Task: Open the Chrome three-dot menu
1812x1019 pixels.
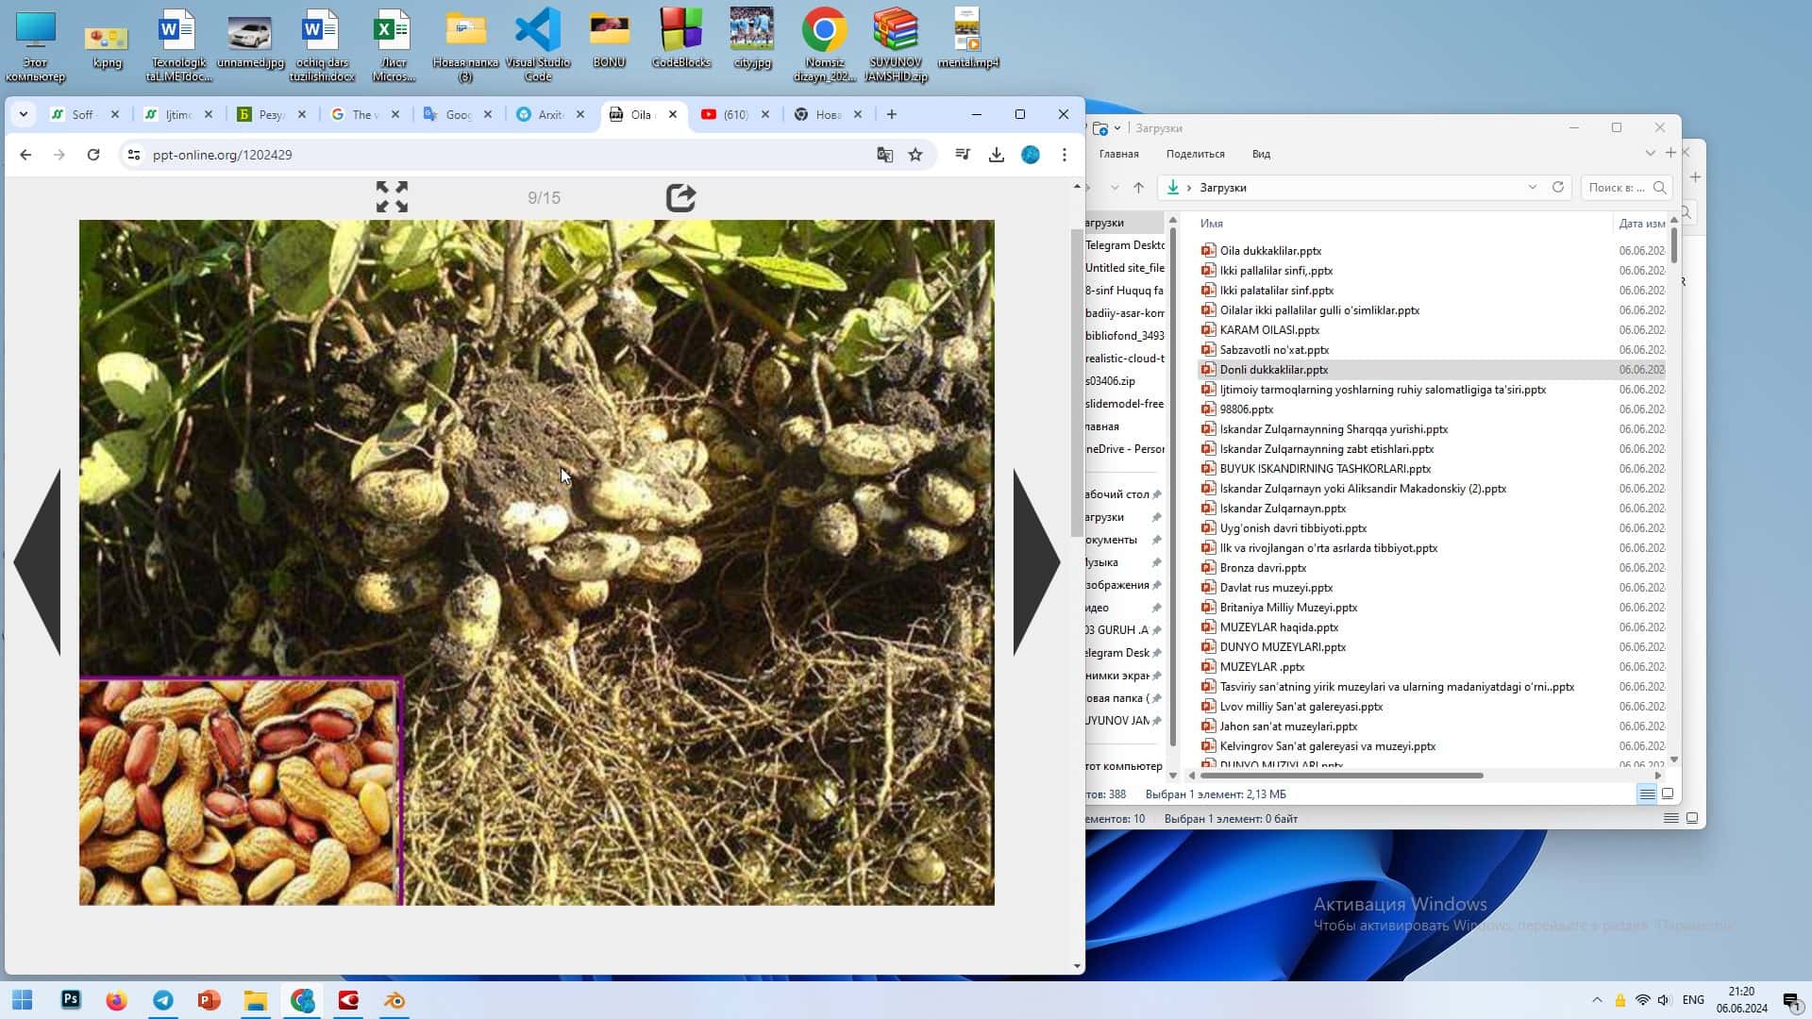Action: 1065,155
